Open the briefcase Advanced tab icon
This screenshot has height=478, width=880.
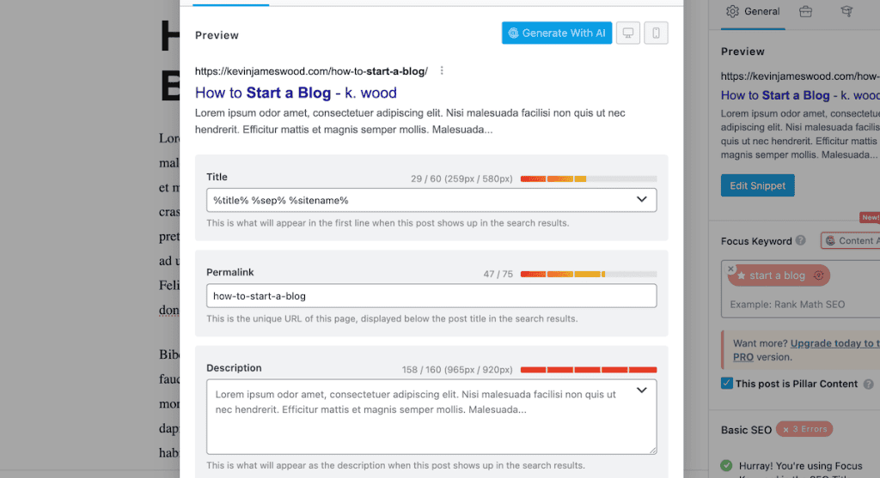click(x=805, y=11)
